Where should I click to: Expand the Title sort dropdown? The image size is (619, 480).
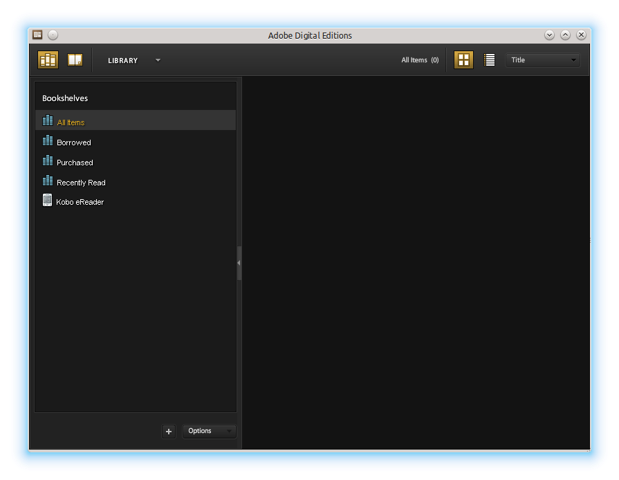click(x=543, y=60)
